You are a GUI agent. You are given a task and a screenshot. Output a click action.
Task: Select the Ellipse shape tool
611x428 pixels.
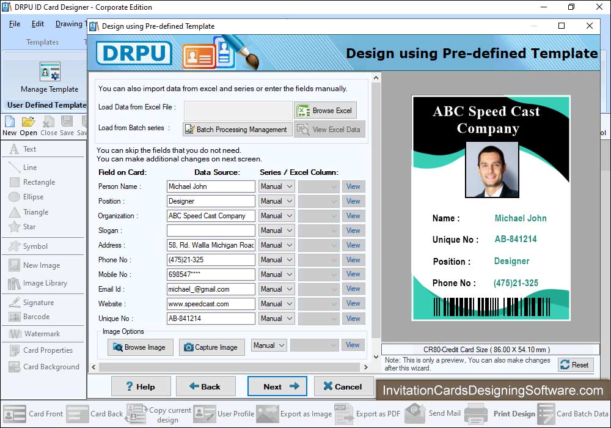[26, 197]
